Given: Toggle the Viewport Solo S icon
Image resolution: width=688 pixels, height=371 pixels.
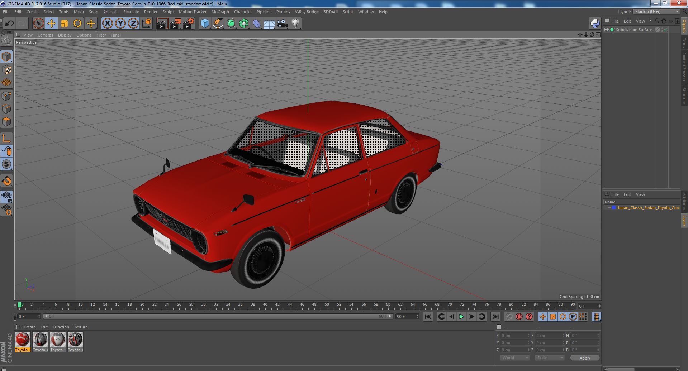Looking at the screenshot, I should pos(6,164).
